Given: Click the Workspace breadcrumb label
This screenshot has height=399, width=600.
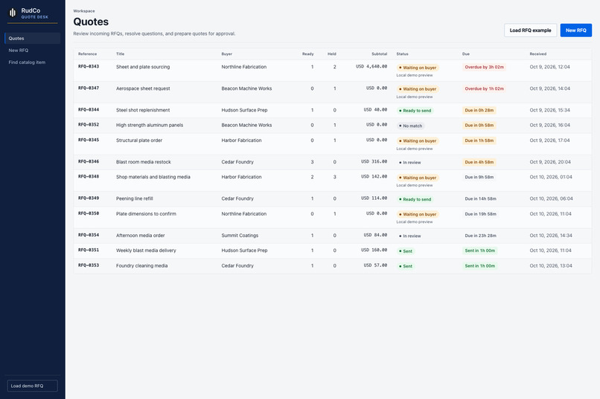Looking at the screenshot, I should (84, 11).
